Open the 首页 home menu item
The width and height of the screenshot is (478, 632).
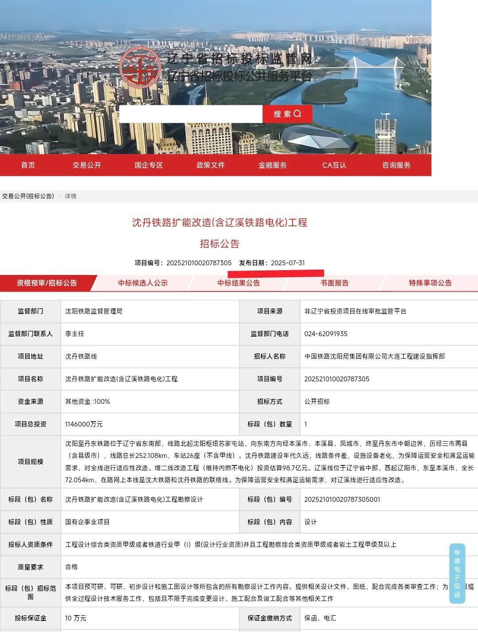(28, 165)
